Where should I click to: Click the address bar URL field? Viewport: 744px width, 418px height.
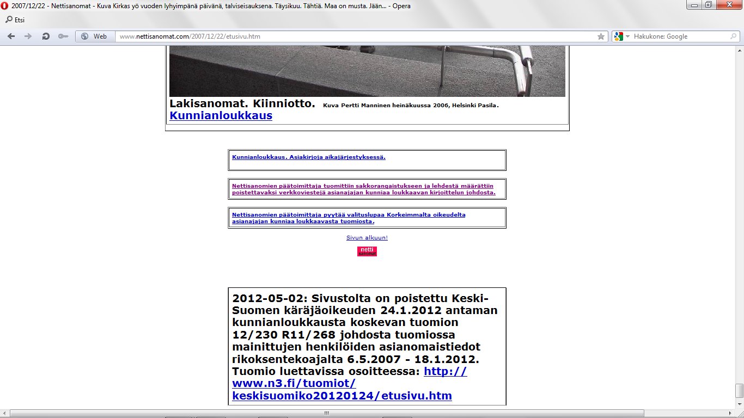pyautogui.click(x=354, y=36)
